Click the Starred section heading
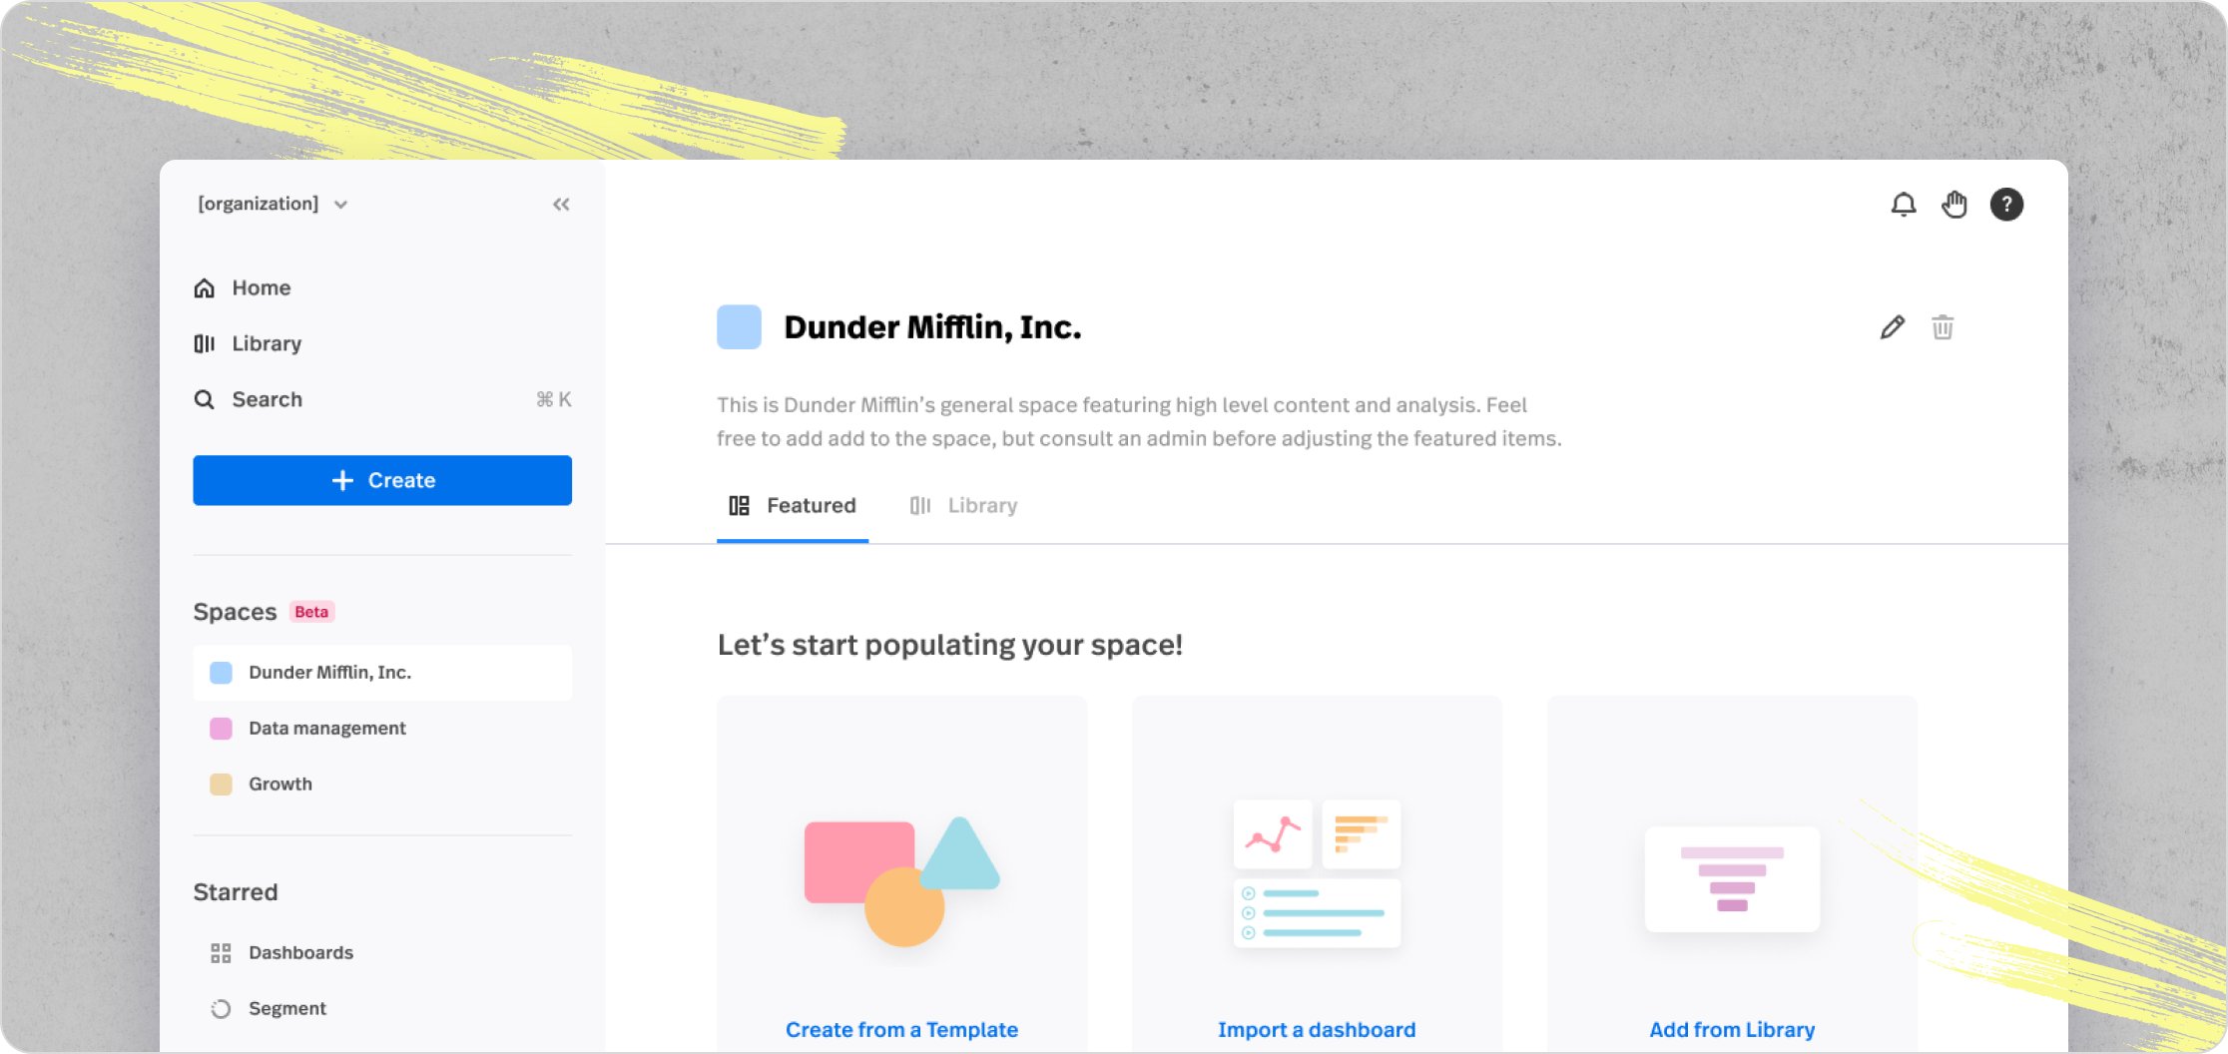This screenshot has width=2228, height=1054. click(x=236, y=892)
